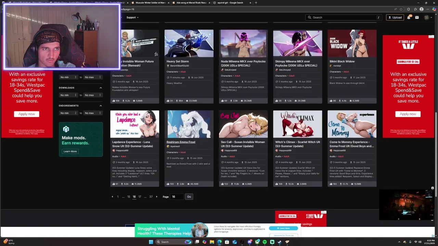Close the squirrel girl Google Search tab
The height and width of the screenshot is (246, 438).
[250, 3]
